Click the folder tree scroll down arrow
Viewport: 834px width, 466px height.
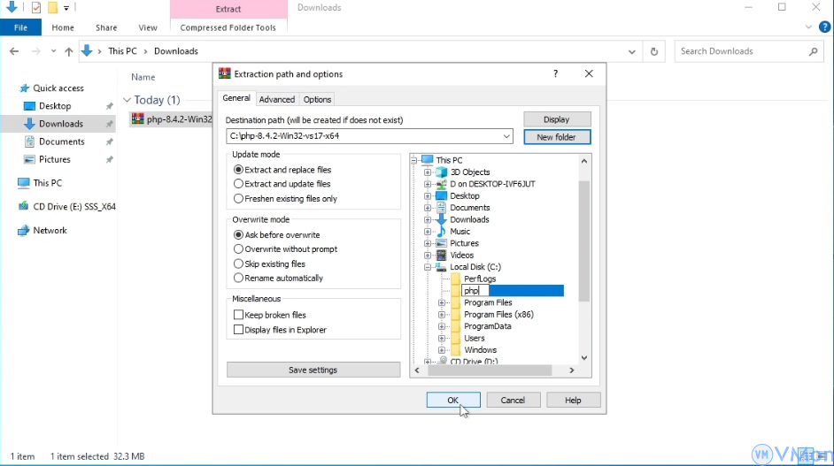click(x=584, y=357)
